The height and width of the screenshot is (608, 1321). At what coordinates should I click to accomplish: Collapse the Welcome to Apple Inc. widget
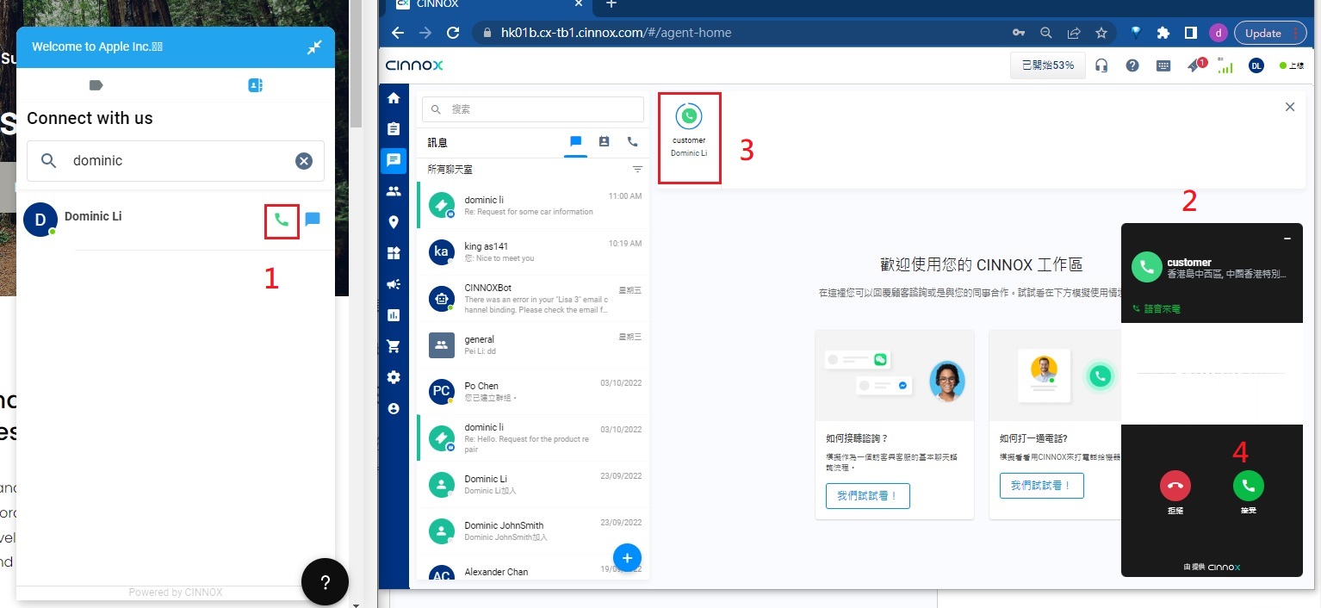pos(314,47)
